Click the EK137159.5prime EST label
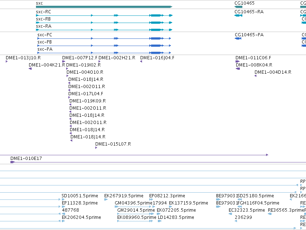306x230 pixels. pos(188,203)
